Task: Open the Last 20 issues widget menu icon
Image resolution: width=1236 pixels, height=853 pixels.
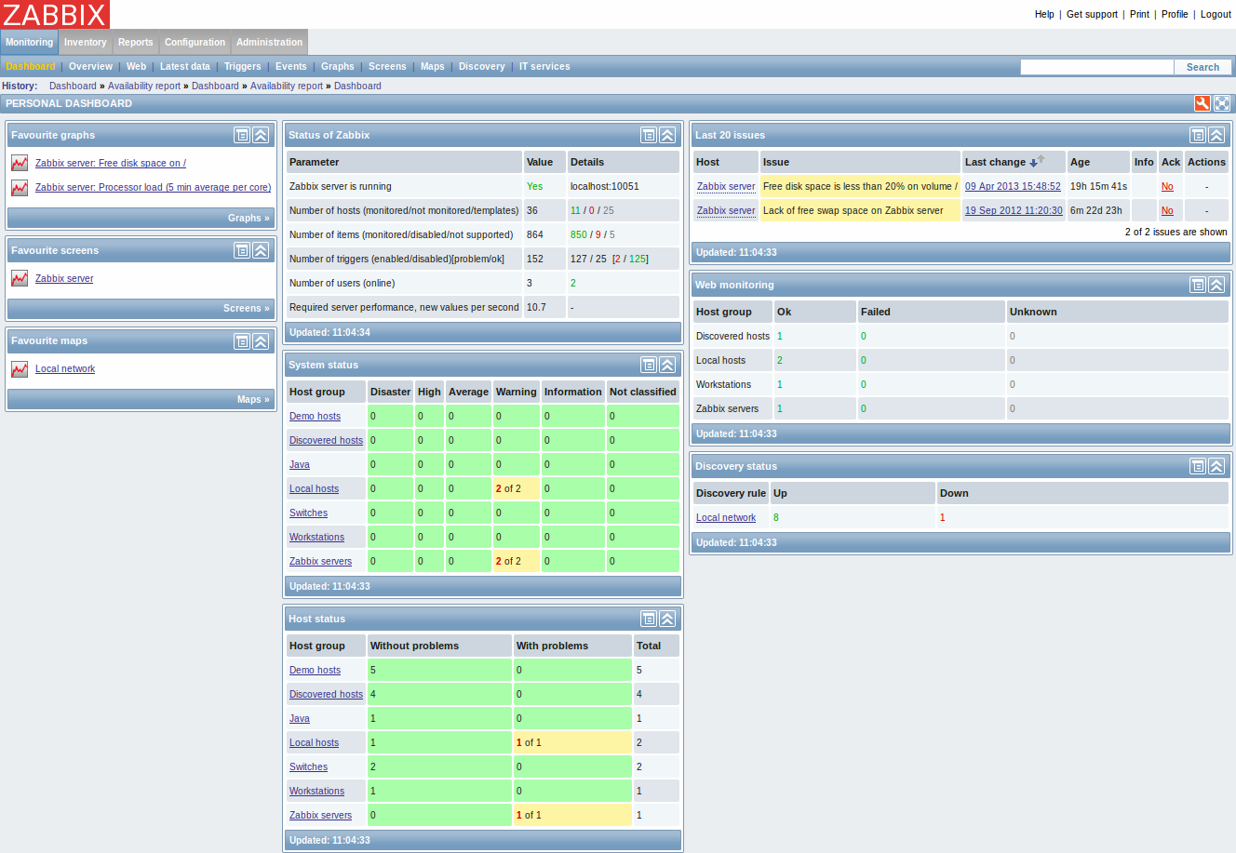Action: pos(1198,135)
